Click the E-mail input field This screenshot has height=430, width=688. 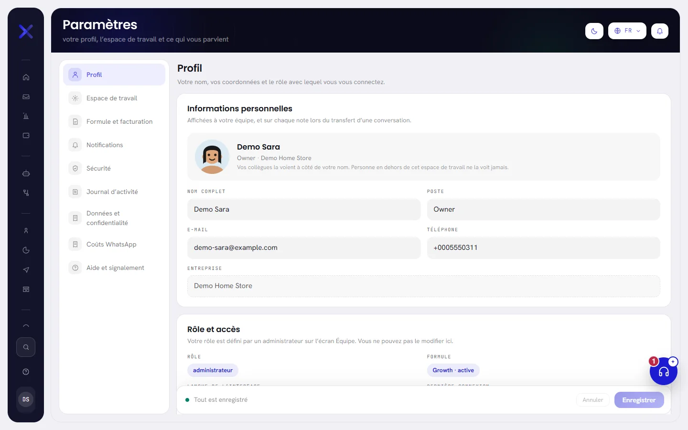(304, 248)
